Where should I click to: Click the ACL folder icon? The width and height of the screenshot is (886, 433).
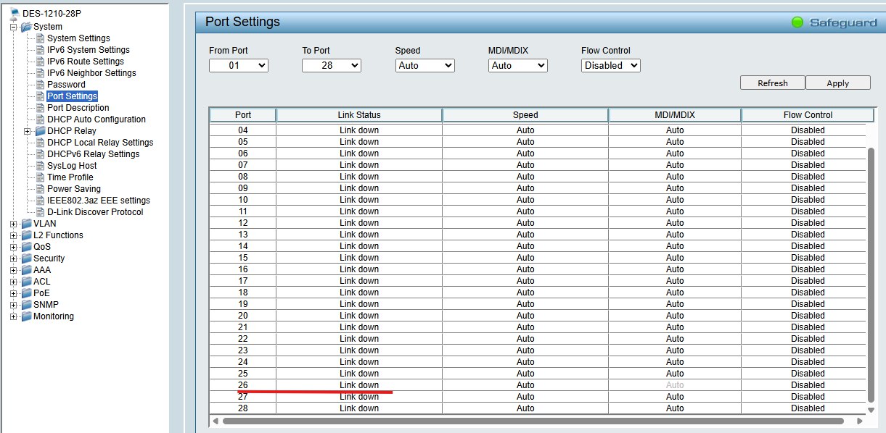26,282
